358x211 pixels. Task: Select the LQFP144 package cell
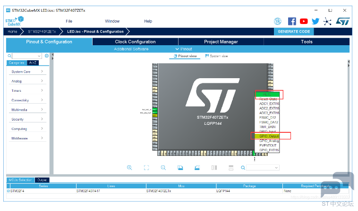[x=249, y=191]
